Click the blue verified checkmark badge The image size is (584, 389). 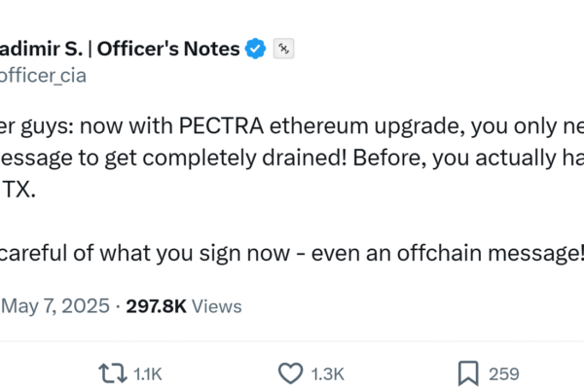tap(255, 49)
